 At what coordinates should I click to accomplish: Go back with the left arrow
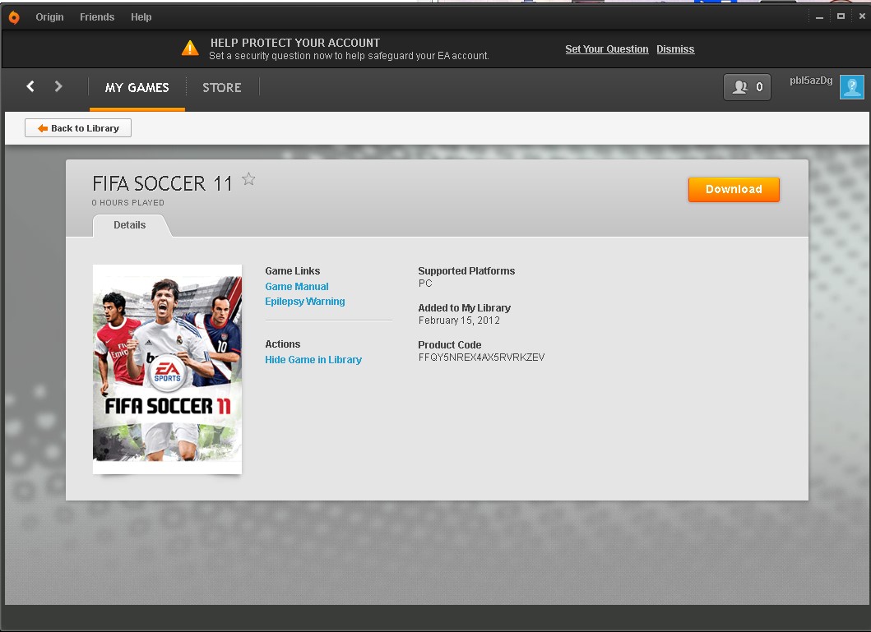click(30, 86)
